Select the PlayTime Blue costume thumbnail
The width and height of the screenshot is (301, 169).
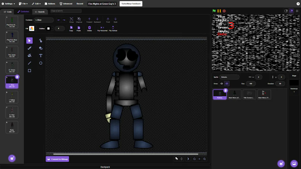[12, 37]
